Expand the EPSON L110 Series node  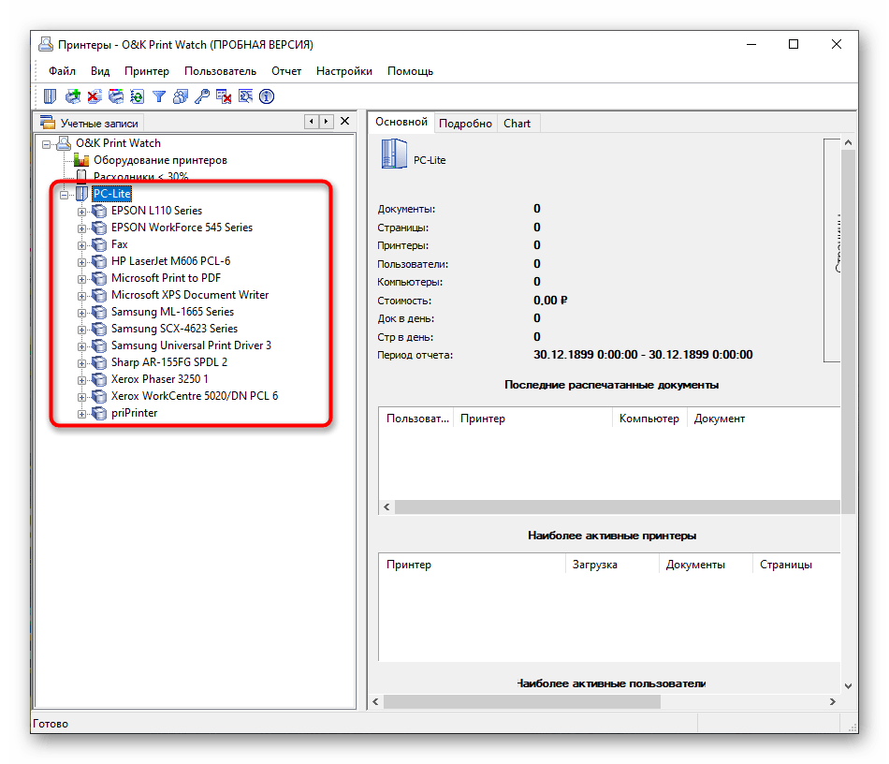tap(81, 212)
